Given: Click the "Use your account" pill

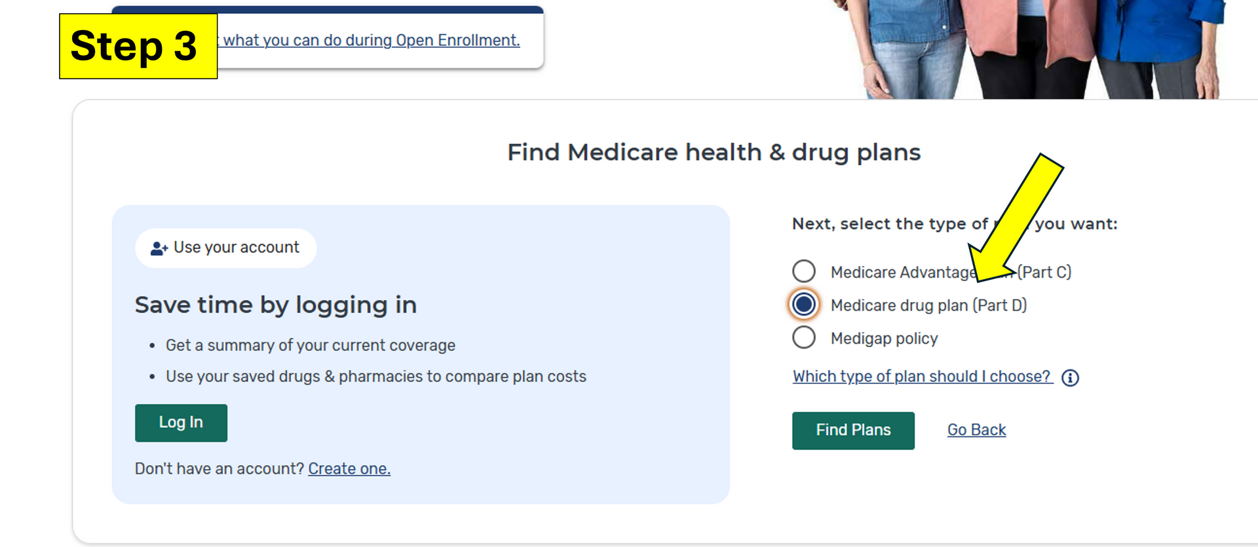Looking at the screenshot, I should point(226,248).
